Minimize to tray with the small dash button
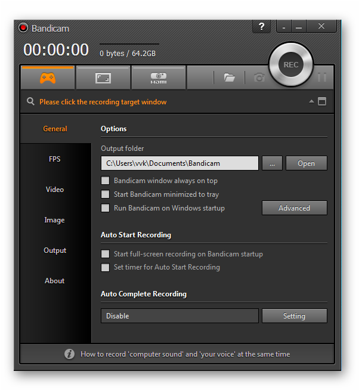Viewport: 359px width, 390px height. [284, 26]
